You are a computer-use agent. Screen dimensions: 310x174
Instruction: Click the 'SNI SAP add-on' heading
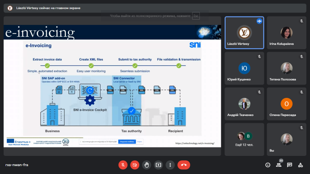coord(53,78)
